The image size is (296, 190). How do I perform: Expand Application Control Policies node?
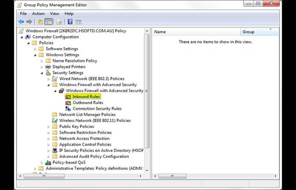coord(49,145)
